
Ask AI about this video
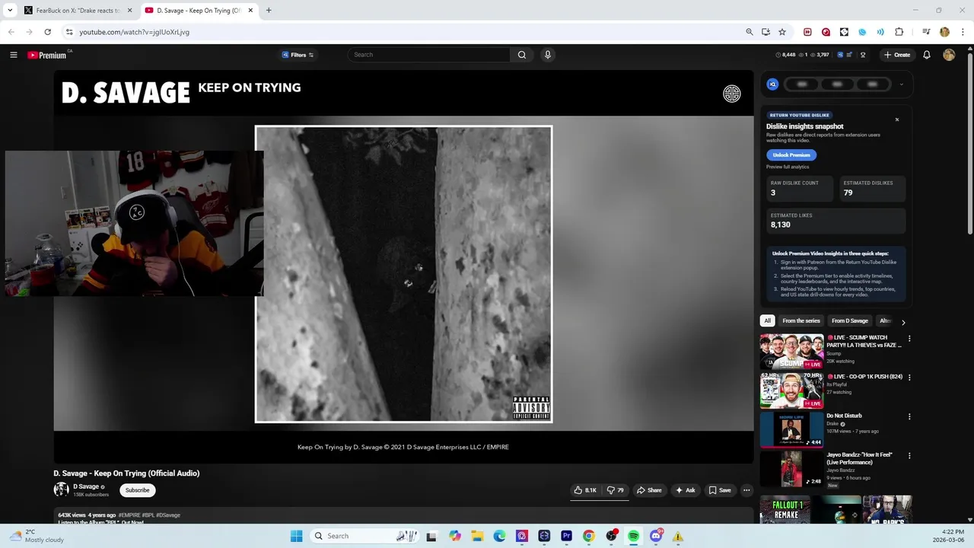pos(685,490)
